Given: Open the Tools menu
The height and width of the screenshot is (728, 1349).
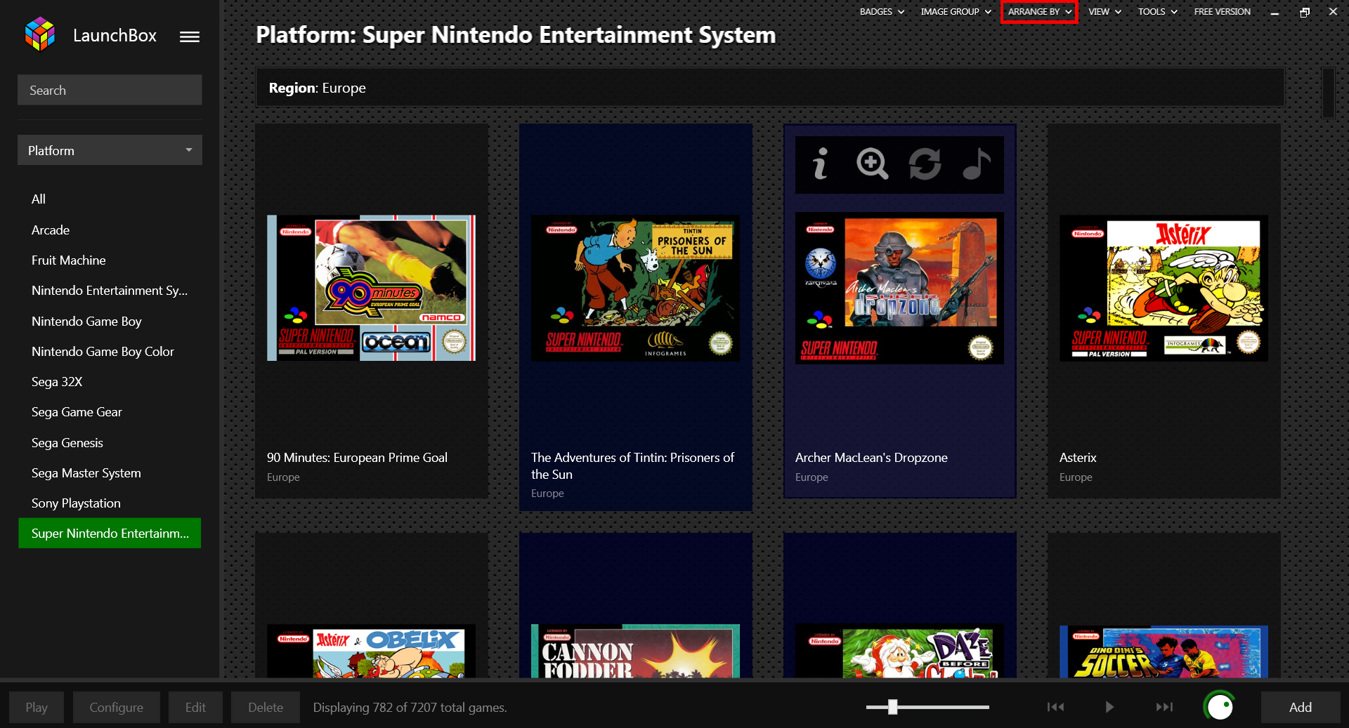Looking at the screenshot, I should [x=1157, y=11].
